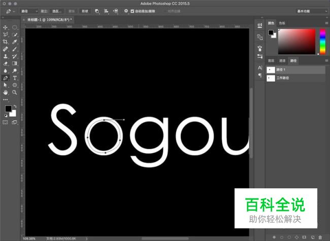The width and height of the screenshot is (330, 241).
Task: Select the Polygonal Lasso tool
Action: click(x=5, y=34)
